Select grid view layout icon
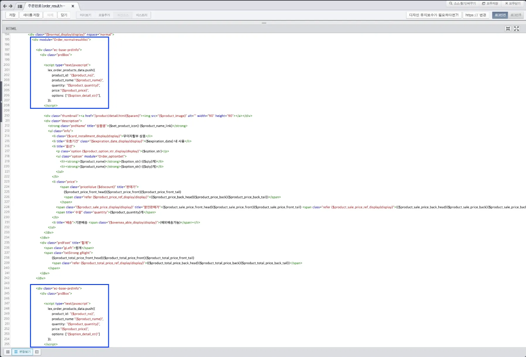526x357 pixels. [8, 352]
